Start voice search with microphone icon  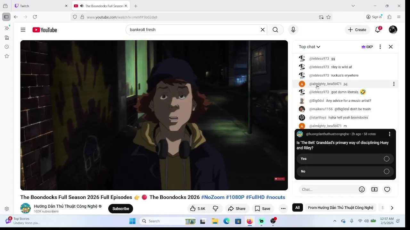point(293,30)
